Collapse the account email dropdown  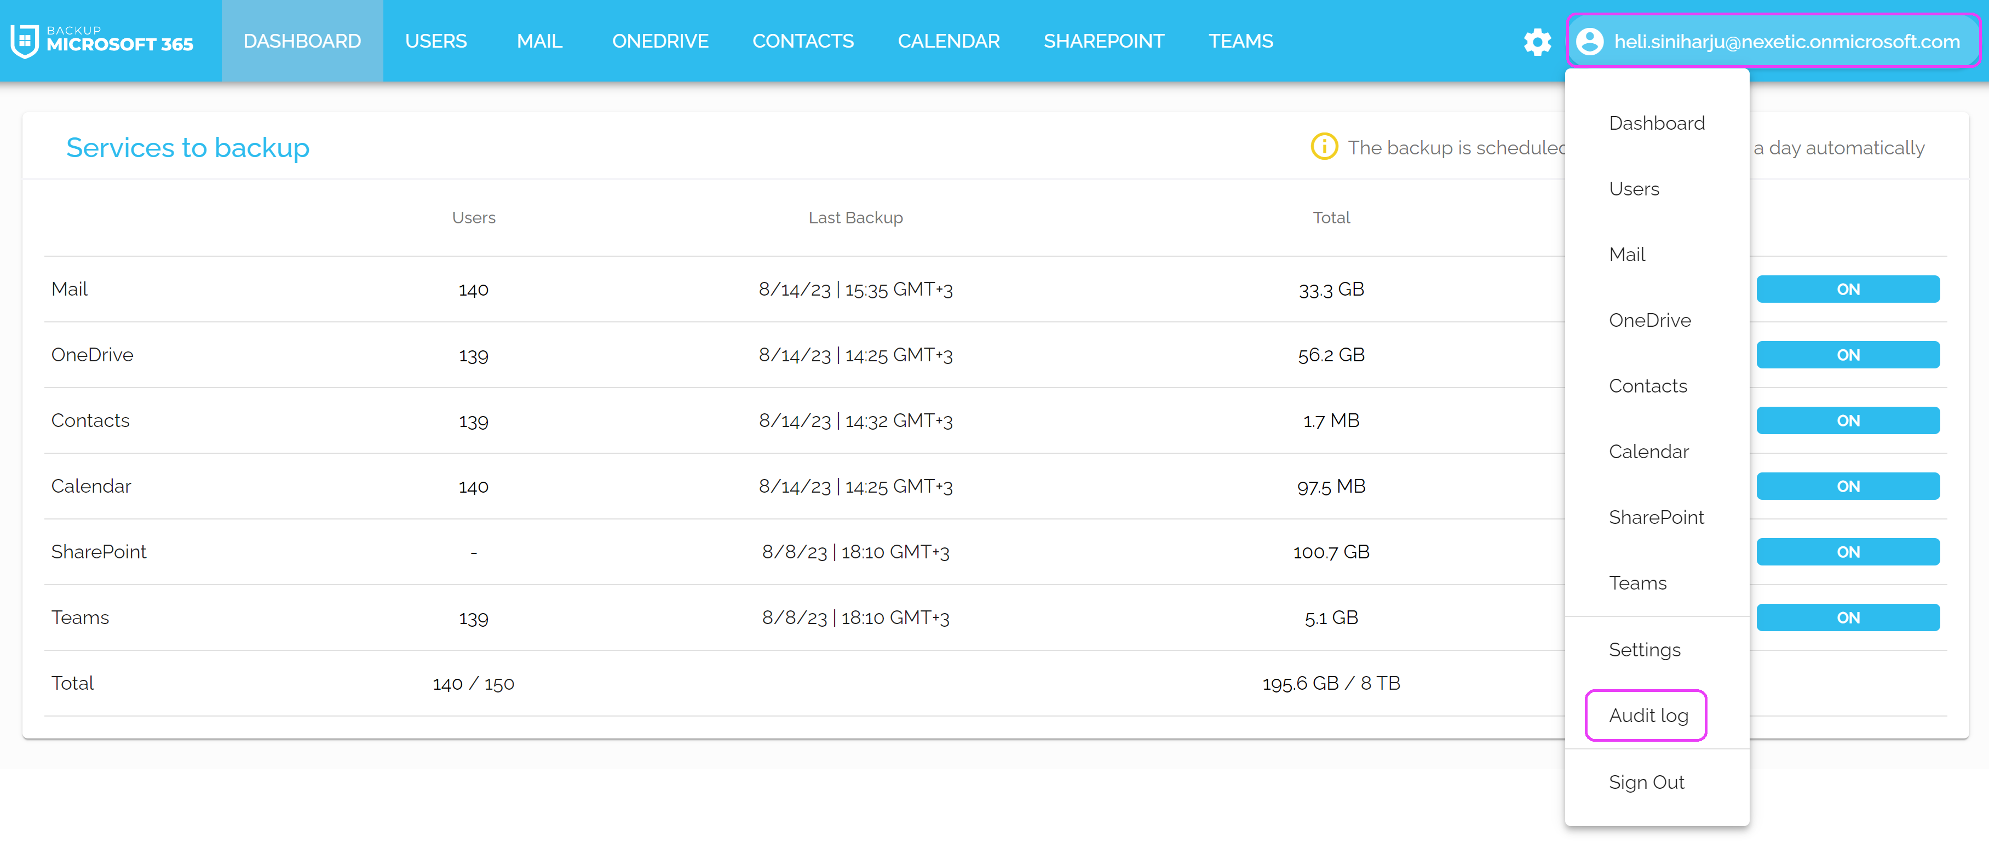(1773, 42)
